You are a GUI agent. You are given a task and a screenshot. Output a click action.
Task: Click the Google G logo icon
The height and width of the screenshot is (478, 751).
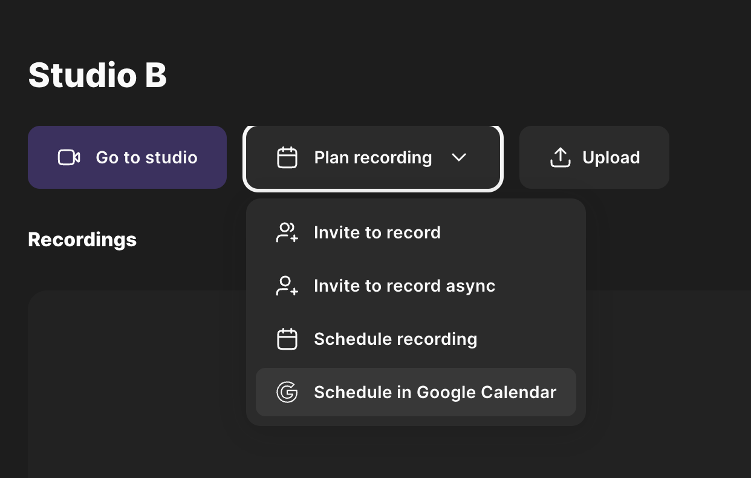point(287,392)
